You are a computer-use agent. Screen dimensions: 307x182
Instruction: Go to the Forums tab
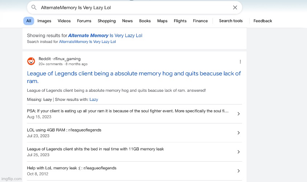(84, 21)
